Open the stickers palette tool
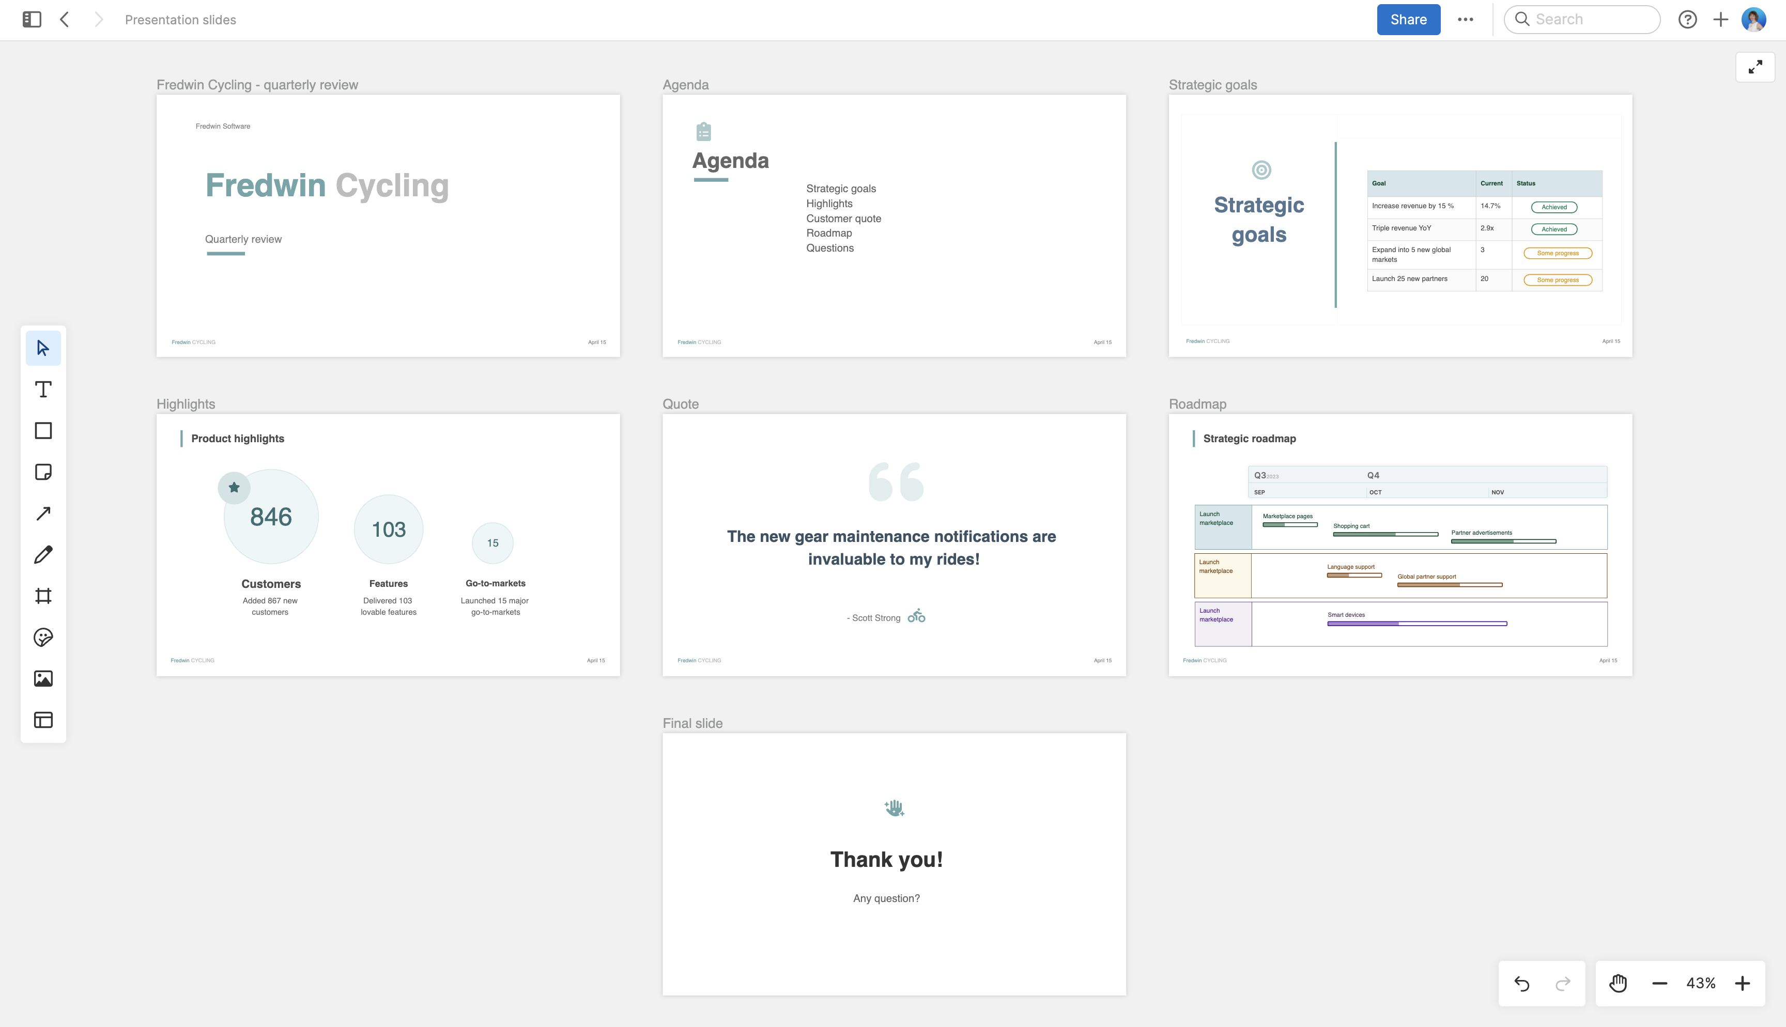The image size is (1786, 1027). tap(43, 637)
